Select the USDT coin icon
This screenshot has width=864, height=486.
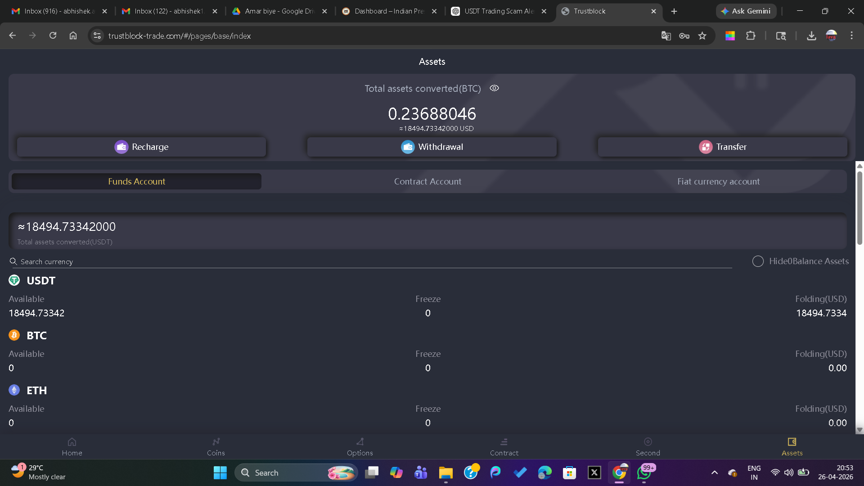(14, 280)
